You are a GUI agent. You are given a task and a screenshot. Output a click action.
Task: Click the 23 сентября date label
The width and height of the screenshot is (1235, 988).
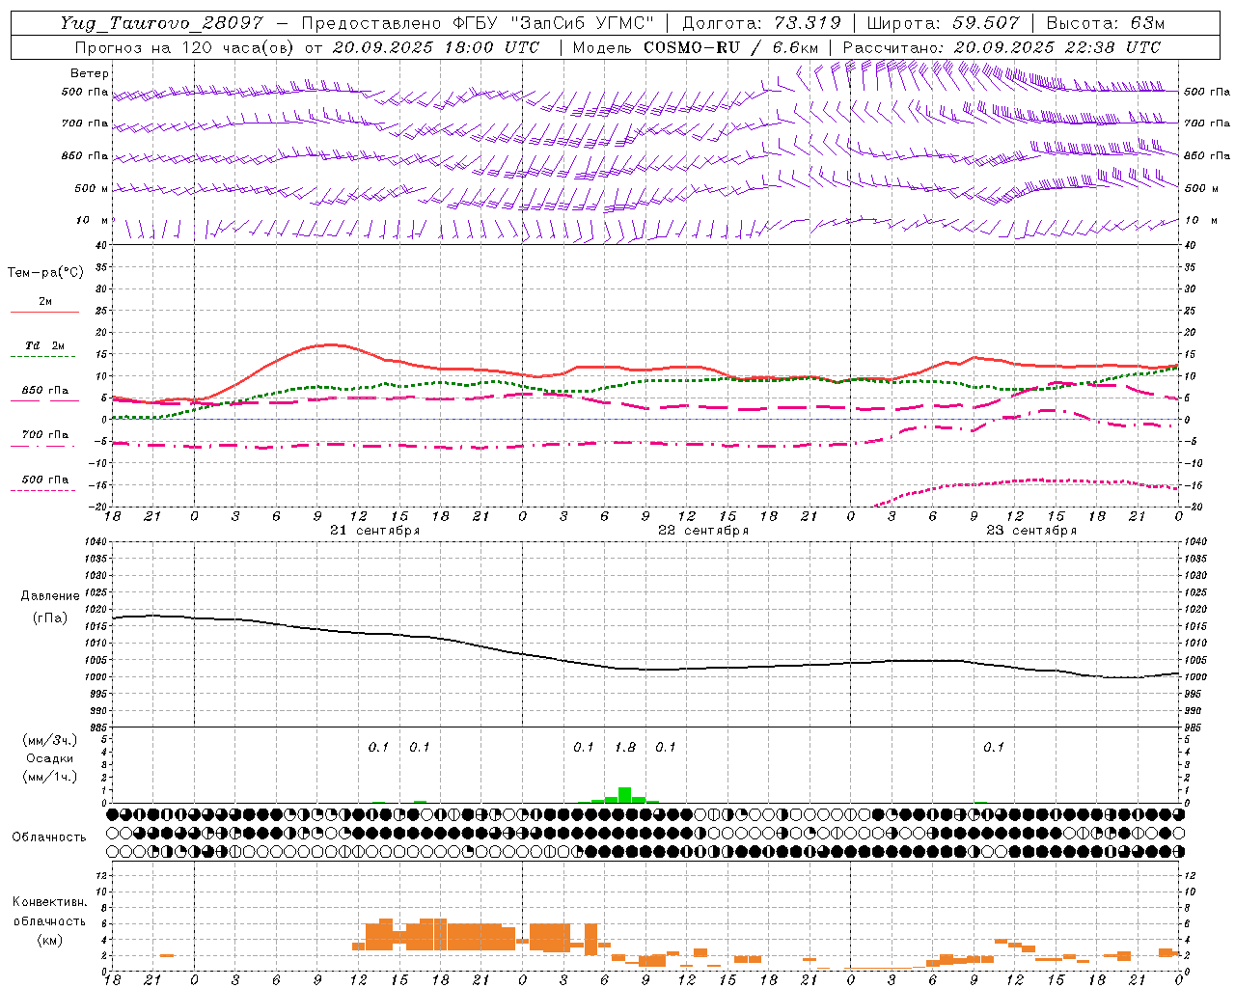(1030, 531)
